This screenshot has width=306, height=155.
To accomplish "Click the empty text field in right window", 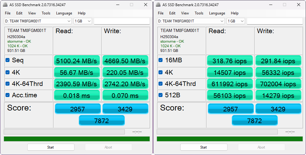I will pos(275,21).
